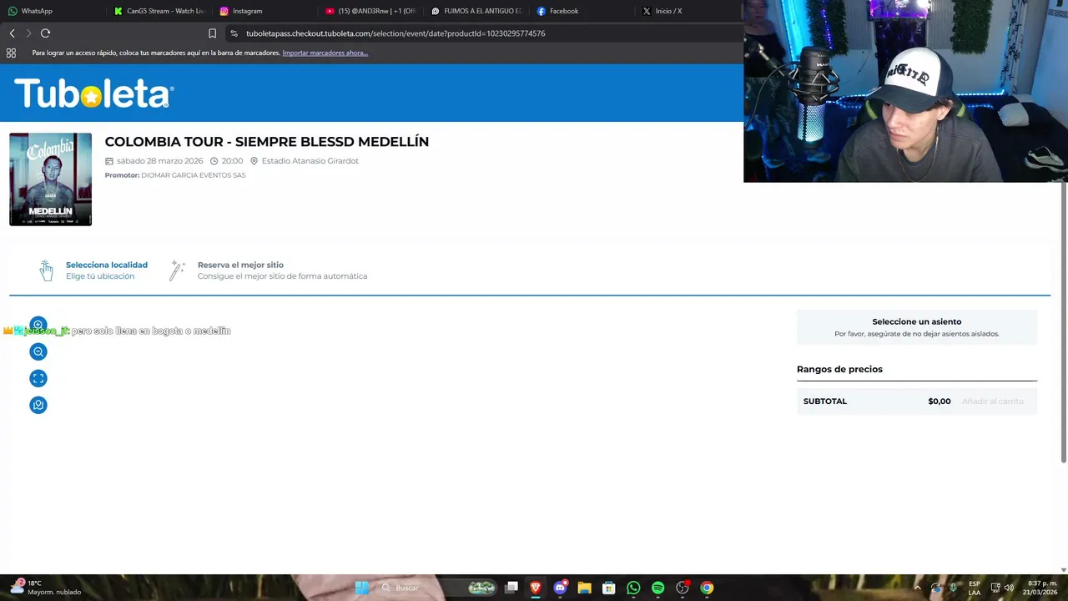Open volume control in system tray
The width and height of the screenshot is (1068, 601).
1009,588
